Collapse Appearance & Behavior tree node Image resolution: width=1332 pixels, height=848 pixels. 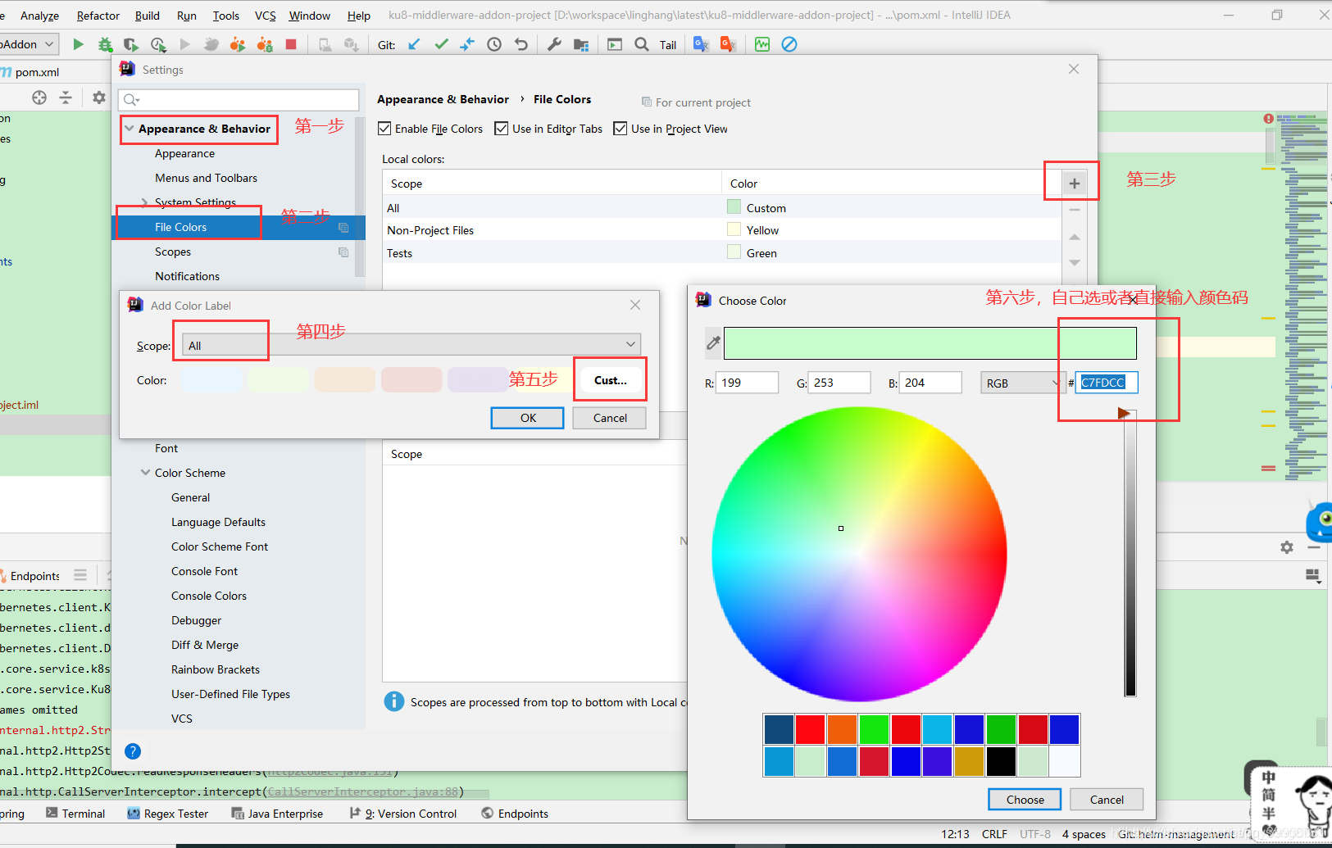pyautogui.click(x=130, y=129)
